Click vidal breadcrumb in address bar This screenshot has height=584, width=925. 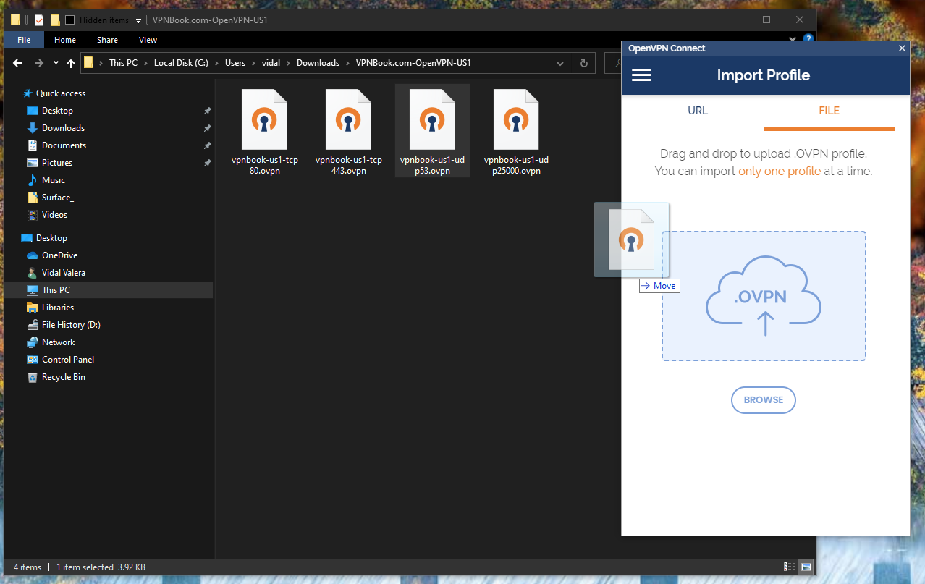[x=271, y=63]
